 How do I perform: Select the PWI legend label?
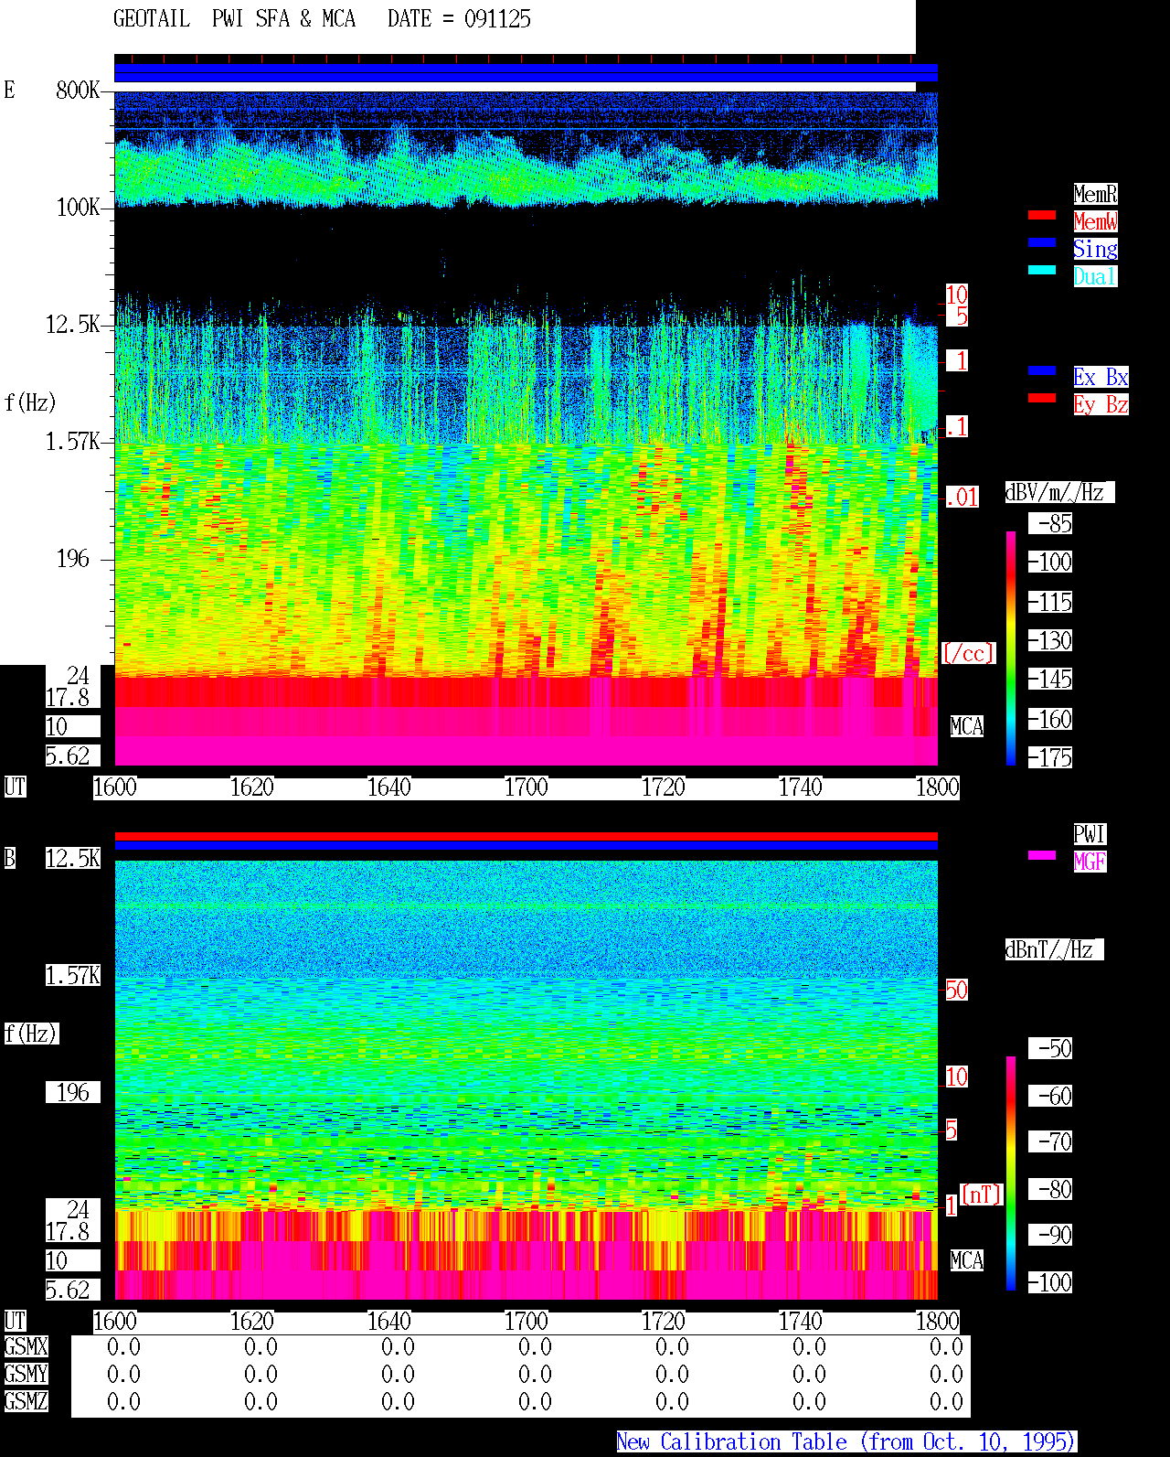click(x=1090, y=834)
